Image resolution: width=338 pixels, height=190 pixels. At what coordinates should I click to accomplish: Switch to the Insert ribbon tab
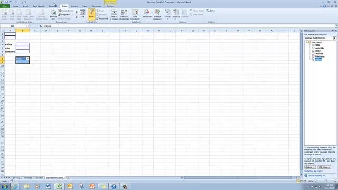click(25, 6)
